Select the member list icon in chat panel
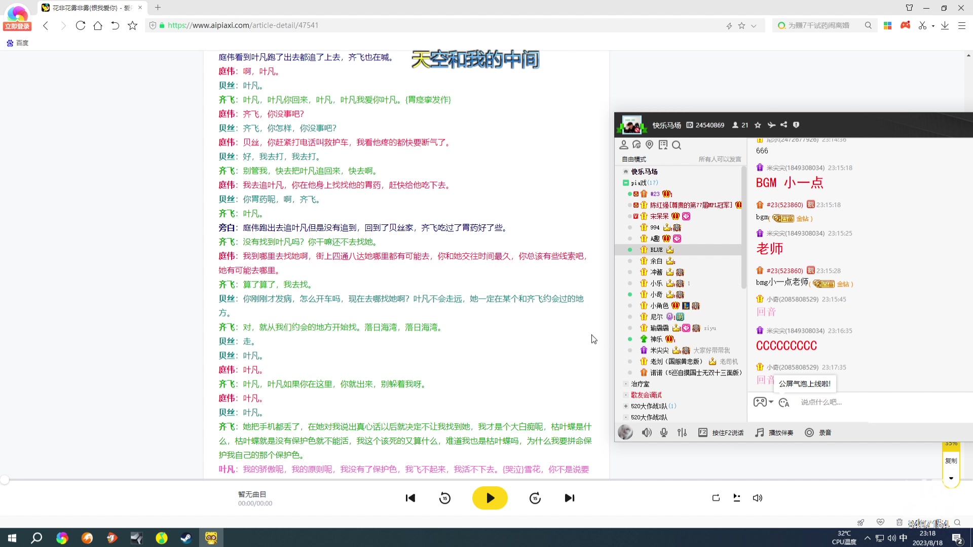The width and height of the screenshot is (973, 547). tap(624, 145)
